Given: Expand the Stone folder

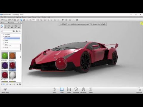Looking at the screenshot, I should click(4, 42).
